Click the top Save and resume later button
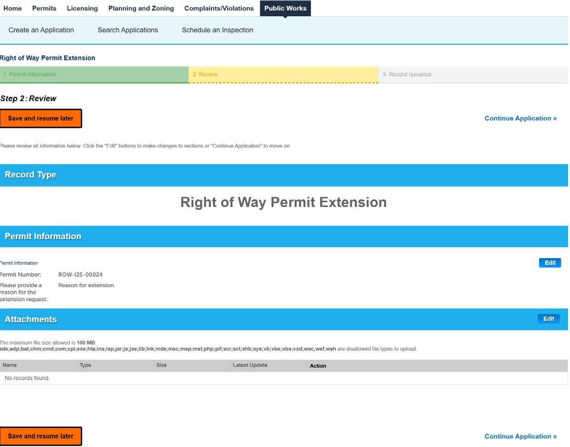Image resolution: width=570 pixels, height=447 pixels. 41,118
